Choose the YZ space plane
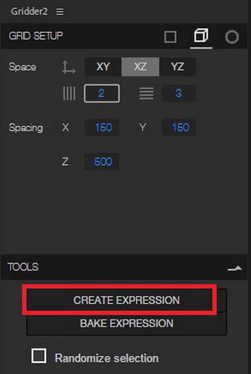 [x=177, y=67]
